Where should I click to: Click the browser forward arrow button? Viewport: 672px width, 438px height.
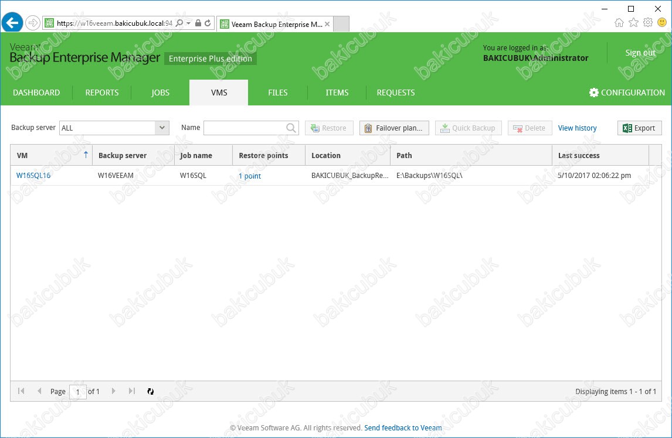tap(33, 23)
